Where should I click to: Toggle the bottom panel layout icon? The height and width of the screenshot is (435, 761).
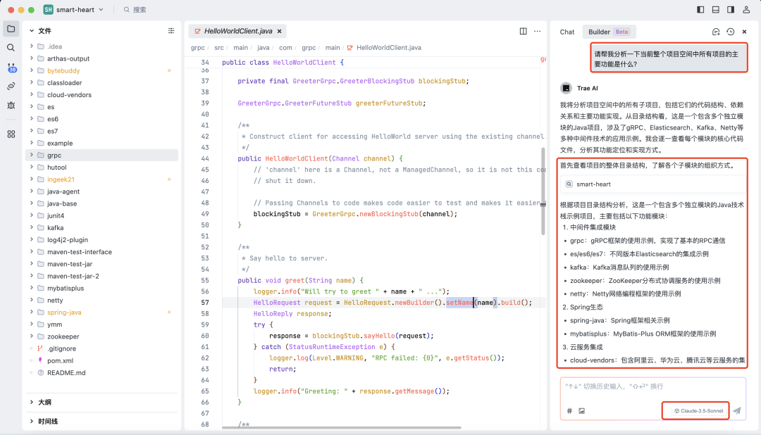click(715, 10)
